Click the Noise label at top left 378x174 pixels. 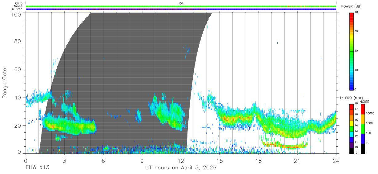[x=18, y=6]
